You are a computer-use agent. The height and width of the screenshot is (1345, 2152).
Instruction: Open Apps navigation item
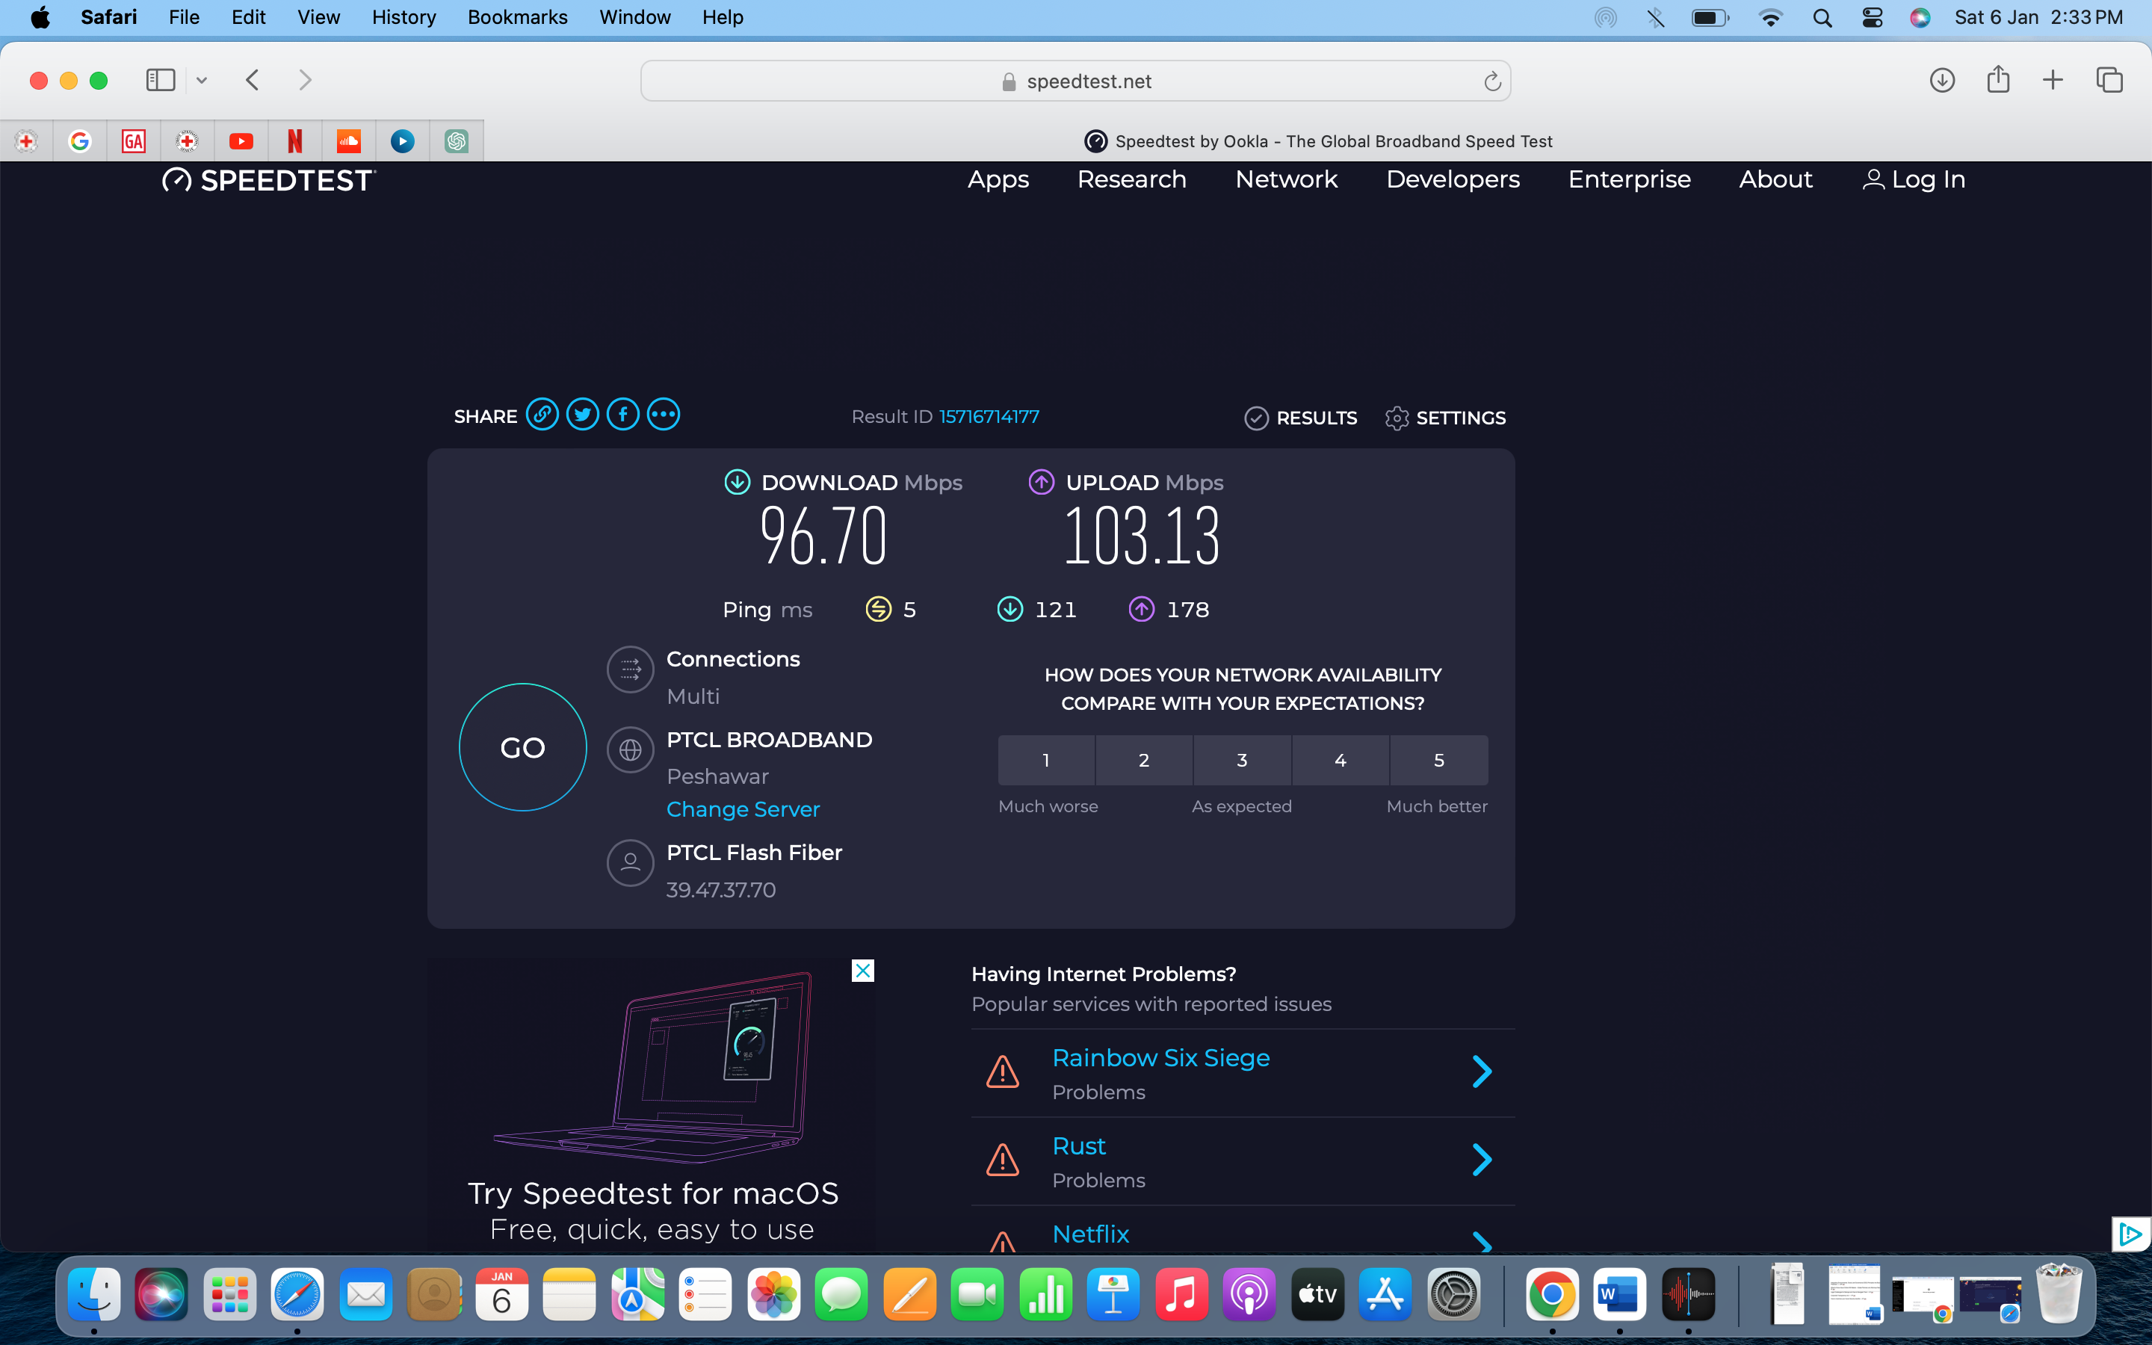coord(998,179)
